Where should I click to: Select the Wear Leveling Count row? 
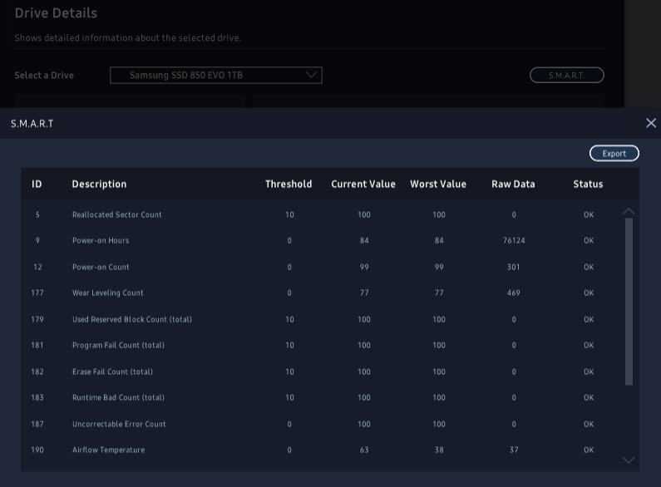[323, 293]
